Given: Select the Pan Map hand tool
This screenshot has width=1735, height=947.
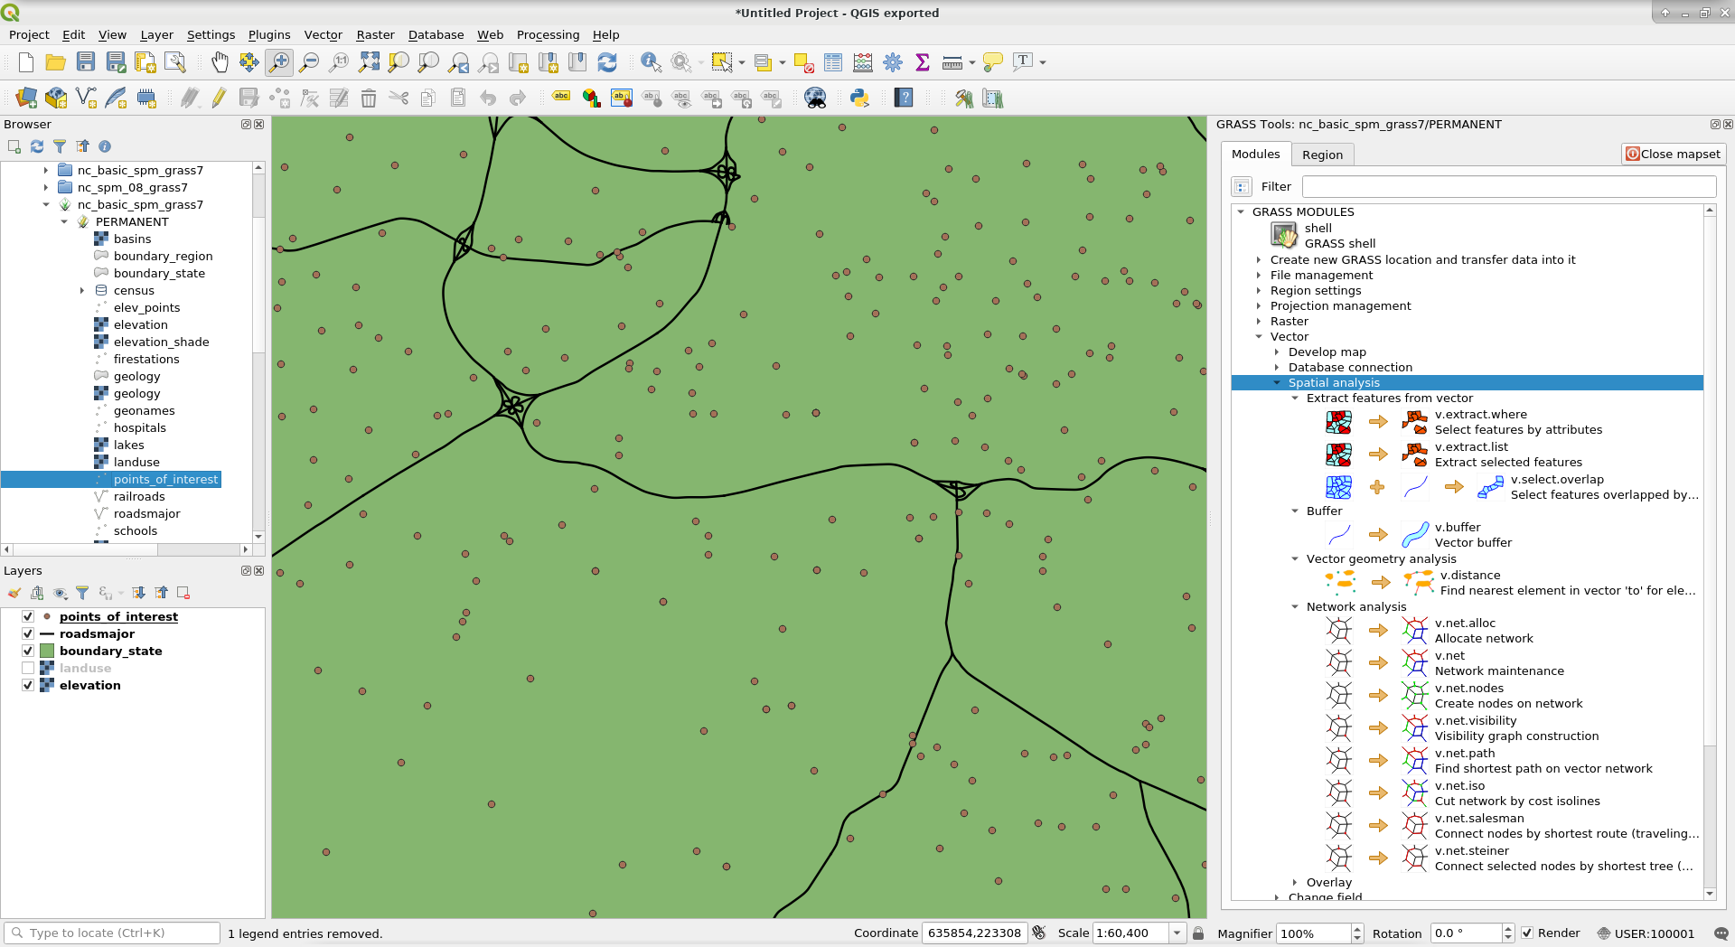Looking at the screenshot, I should coord(220,62).
